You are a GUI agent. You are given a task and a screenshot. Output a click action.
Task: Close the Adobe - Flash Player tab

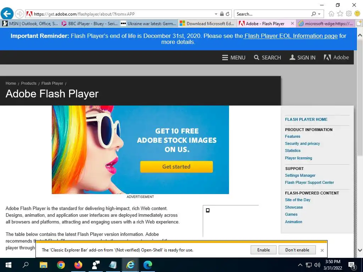pos(292,23)
